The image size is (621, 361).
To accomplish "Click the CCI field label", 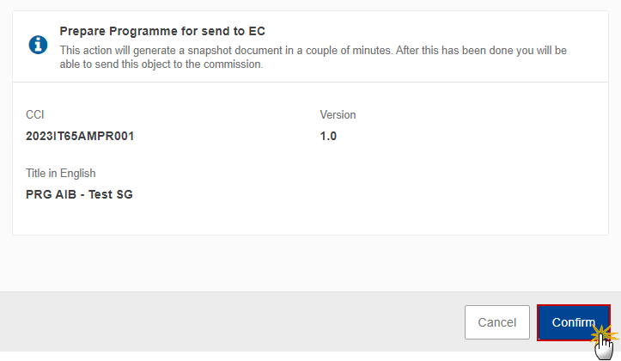I will (x=35, y=114).
